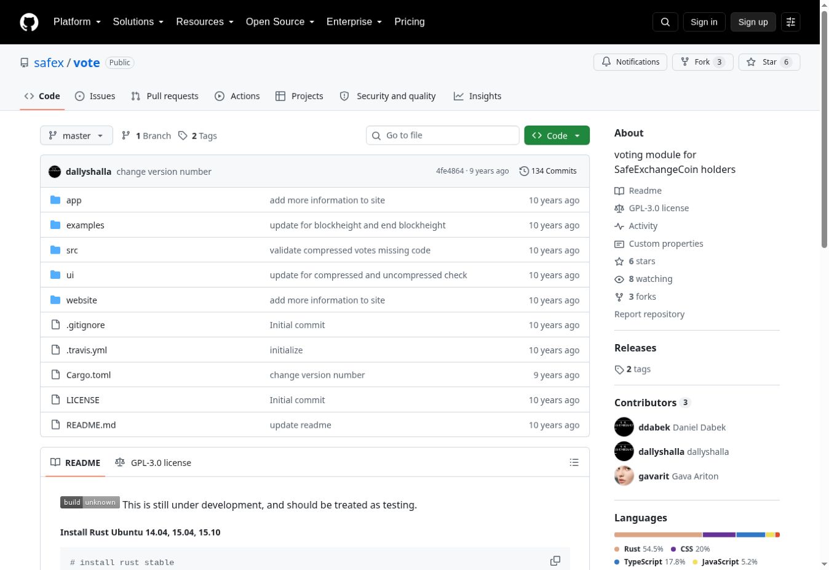Click the ui folder icon

pos(55,275)
